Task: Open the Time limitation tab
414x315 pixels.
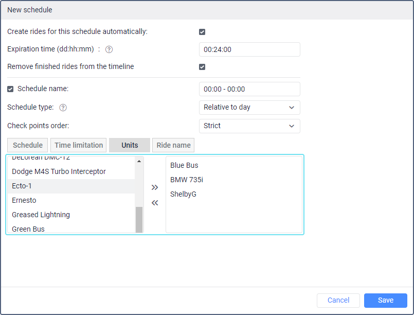Action: [x=79, y=145]
